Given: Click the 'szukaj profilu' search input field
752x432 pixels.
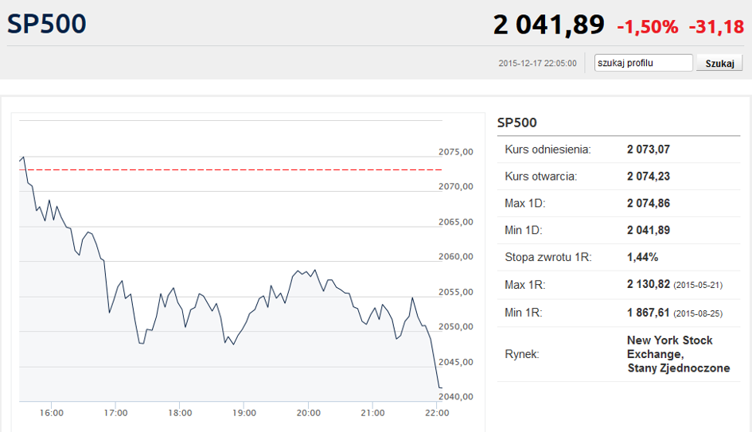Looking at the screenshot, I should [644, 63].
